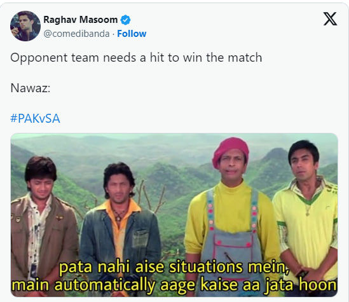Viewport: 349px width, 302px height.
Task: Open the #PAKvSA hashtag
Action: coord(35,118)
